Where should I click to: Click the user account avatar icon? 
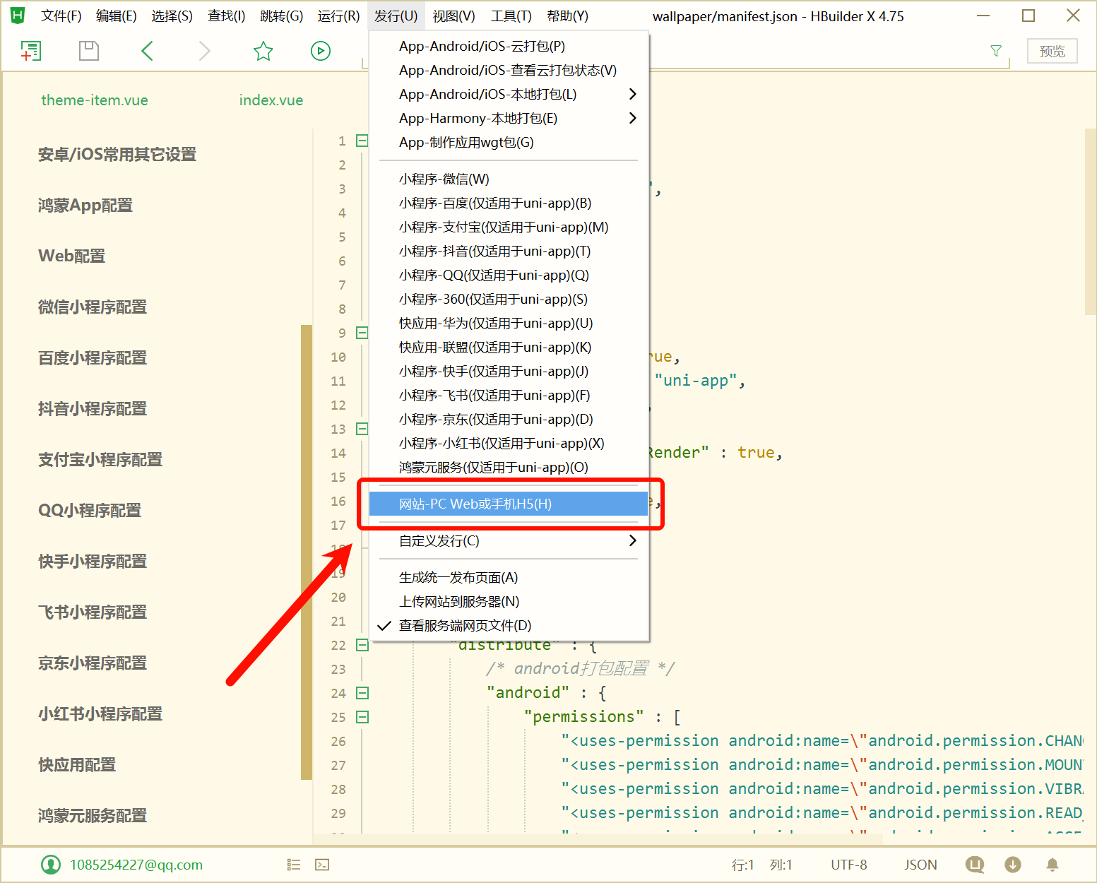point(51,865)
